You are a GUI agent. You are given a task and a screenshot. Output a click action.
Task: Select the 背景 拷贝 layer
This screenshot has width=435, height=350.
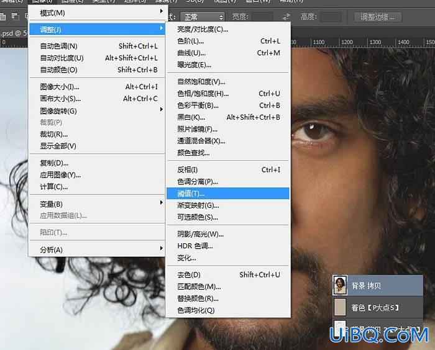[378, 285]
